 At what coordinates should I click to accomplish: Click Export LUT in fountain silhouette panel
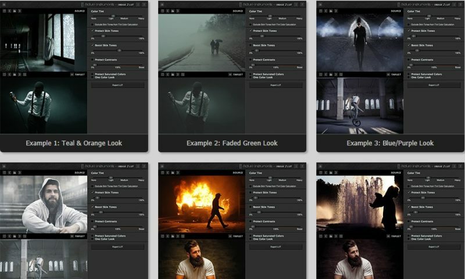click(434, 246)
